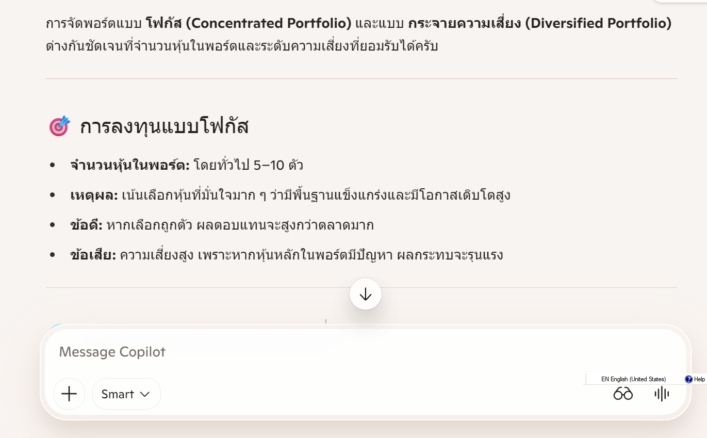Start voice chat with the waveform icon
707x438 pixels.
pos(662,394)
